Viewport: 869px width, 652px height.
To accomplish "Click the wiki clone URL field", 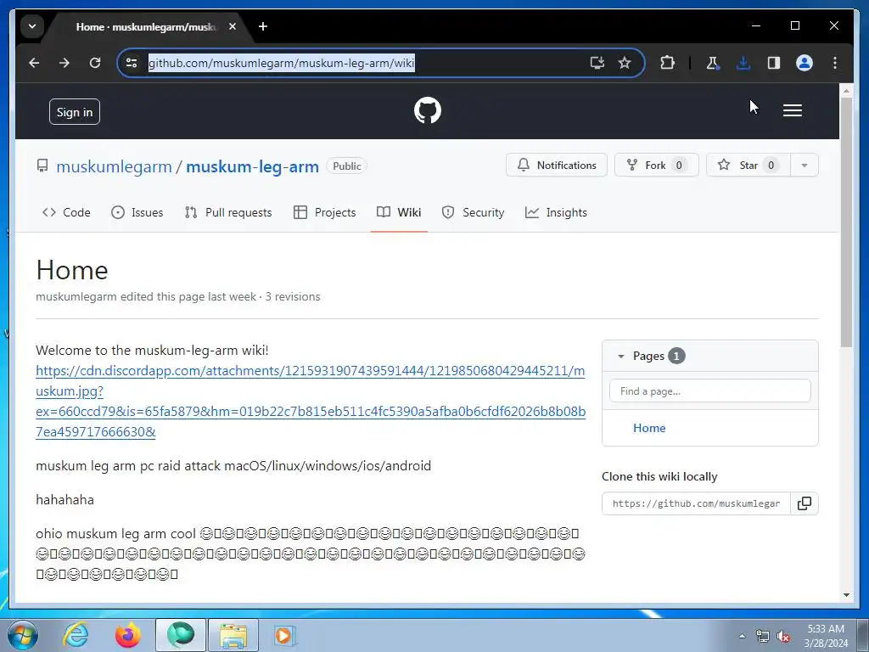I will [696, 503].
